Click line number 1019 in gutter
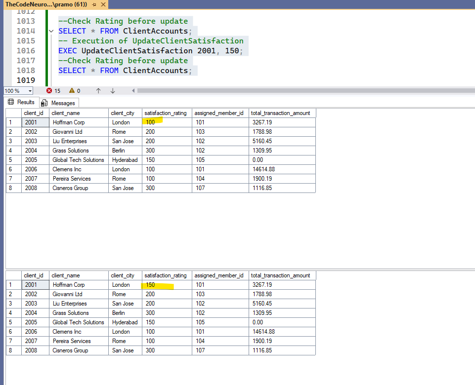Screen dimensions: 475x385 [26, 80]
